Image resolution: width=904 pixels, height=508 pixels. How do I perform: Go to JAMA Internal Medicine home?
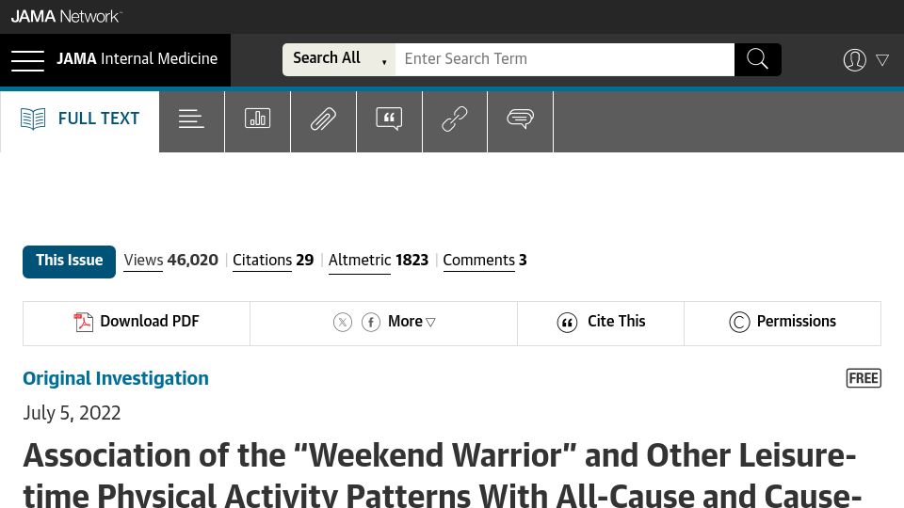pyautogui.click(x=137, y=58)
